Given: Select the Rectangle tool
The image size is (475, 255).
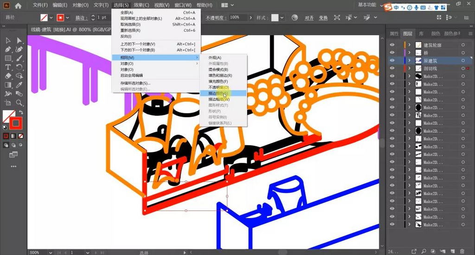Looking at the screenshot, I should (x=8, y=58).
